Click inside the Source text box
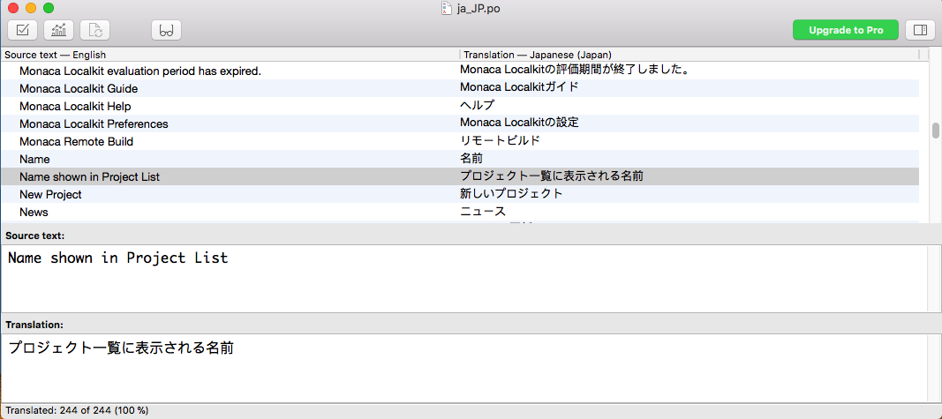Viewport: 942px width, 419px height. tap(463, 279)
